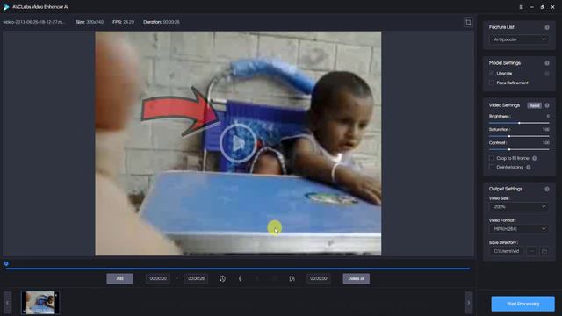This screenshot has width=562, height=316.
Task: Click the Reset button in Video Settings
Action: (x=534, y=105)
